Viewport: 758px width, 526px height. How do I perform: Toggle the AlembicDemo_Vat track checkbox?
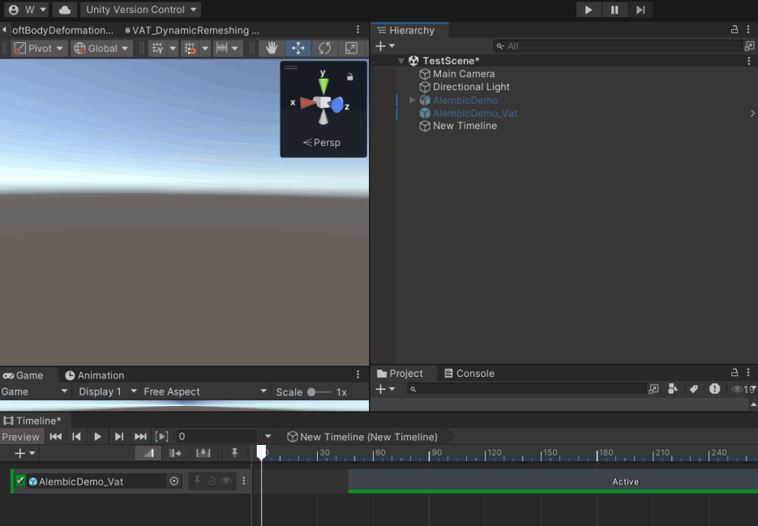click(20, 481)
